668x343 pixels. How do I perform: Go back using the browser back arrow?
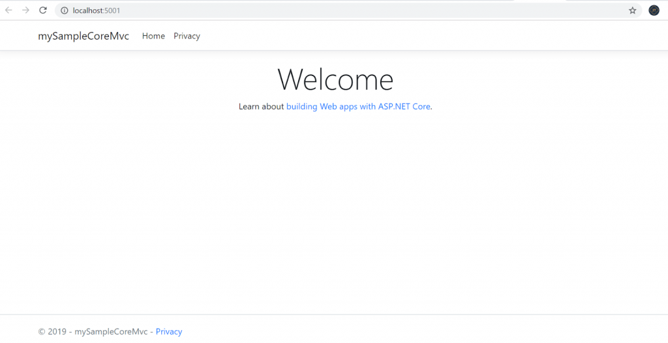8,10
